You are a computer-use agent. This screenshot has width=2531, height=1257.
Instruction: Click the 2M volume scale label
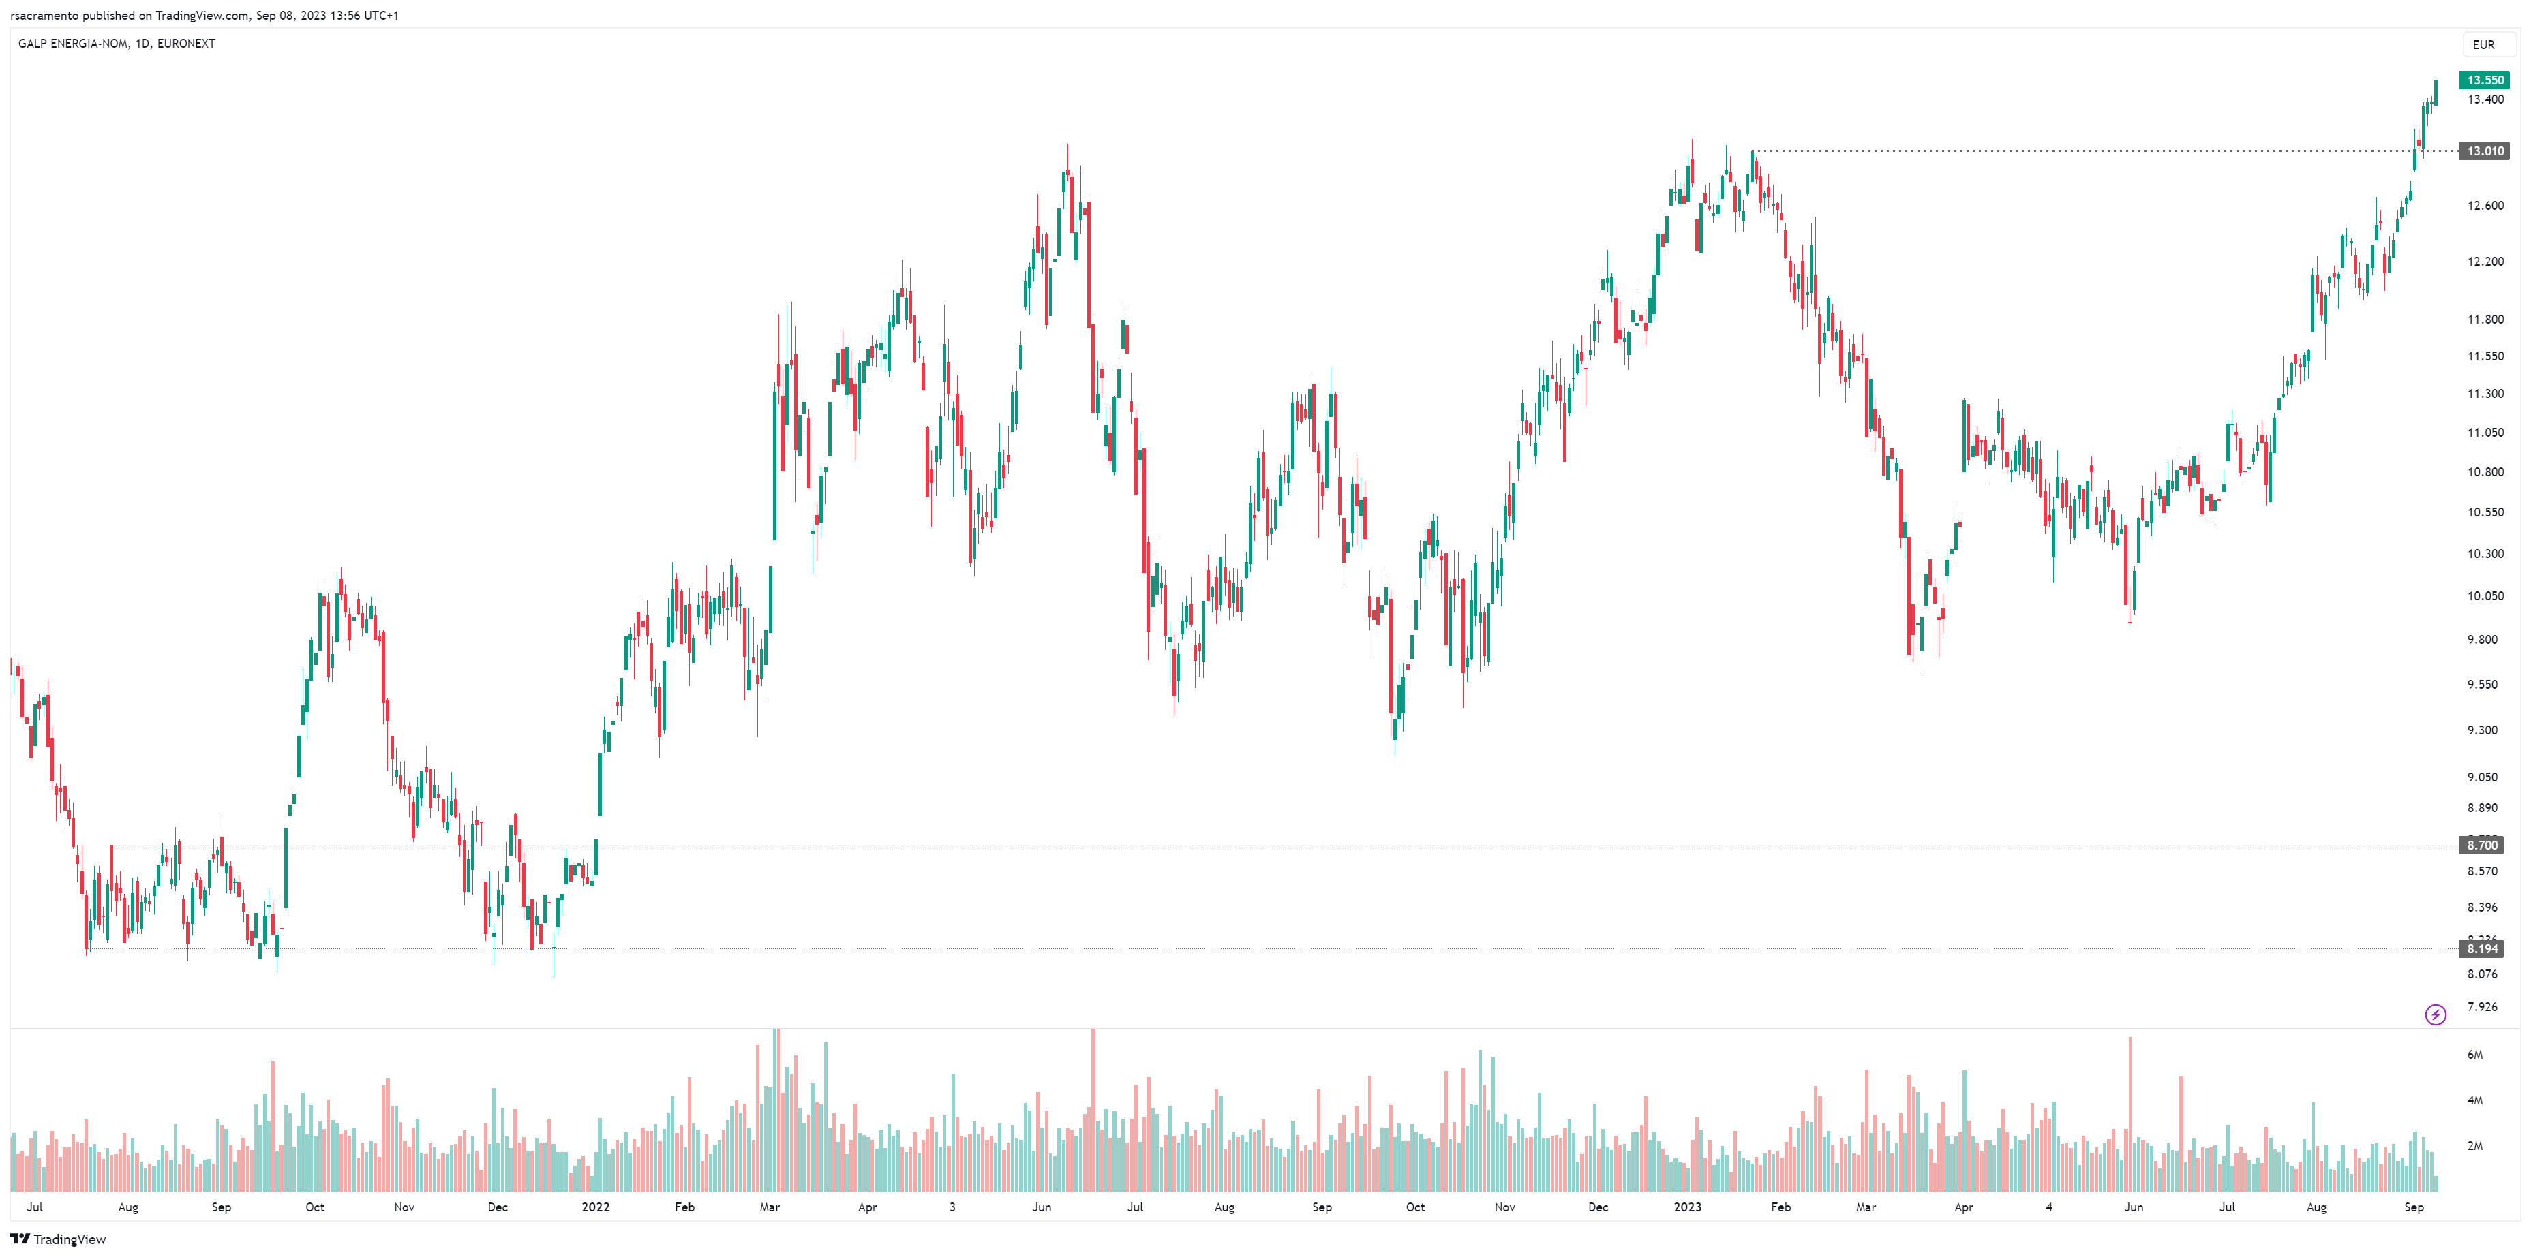tap(2474, 1146)
